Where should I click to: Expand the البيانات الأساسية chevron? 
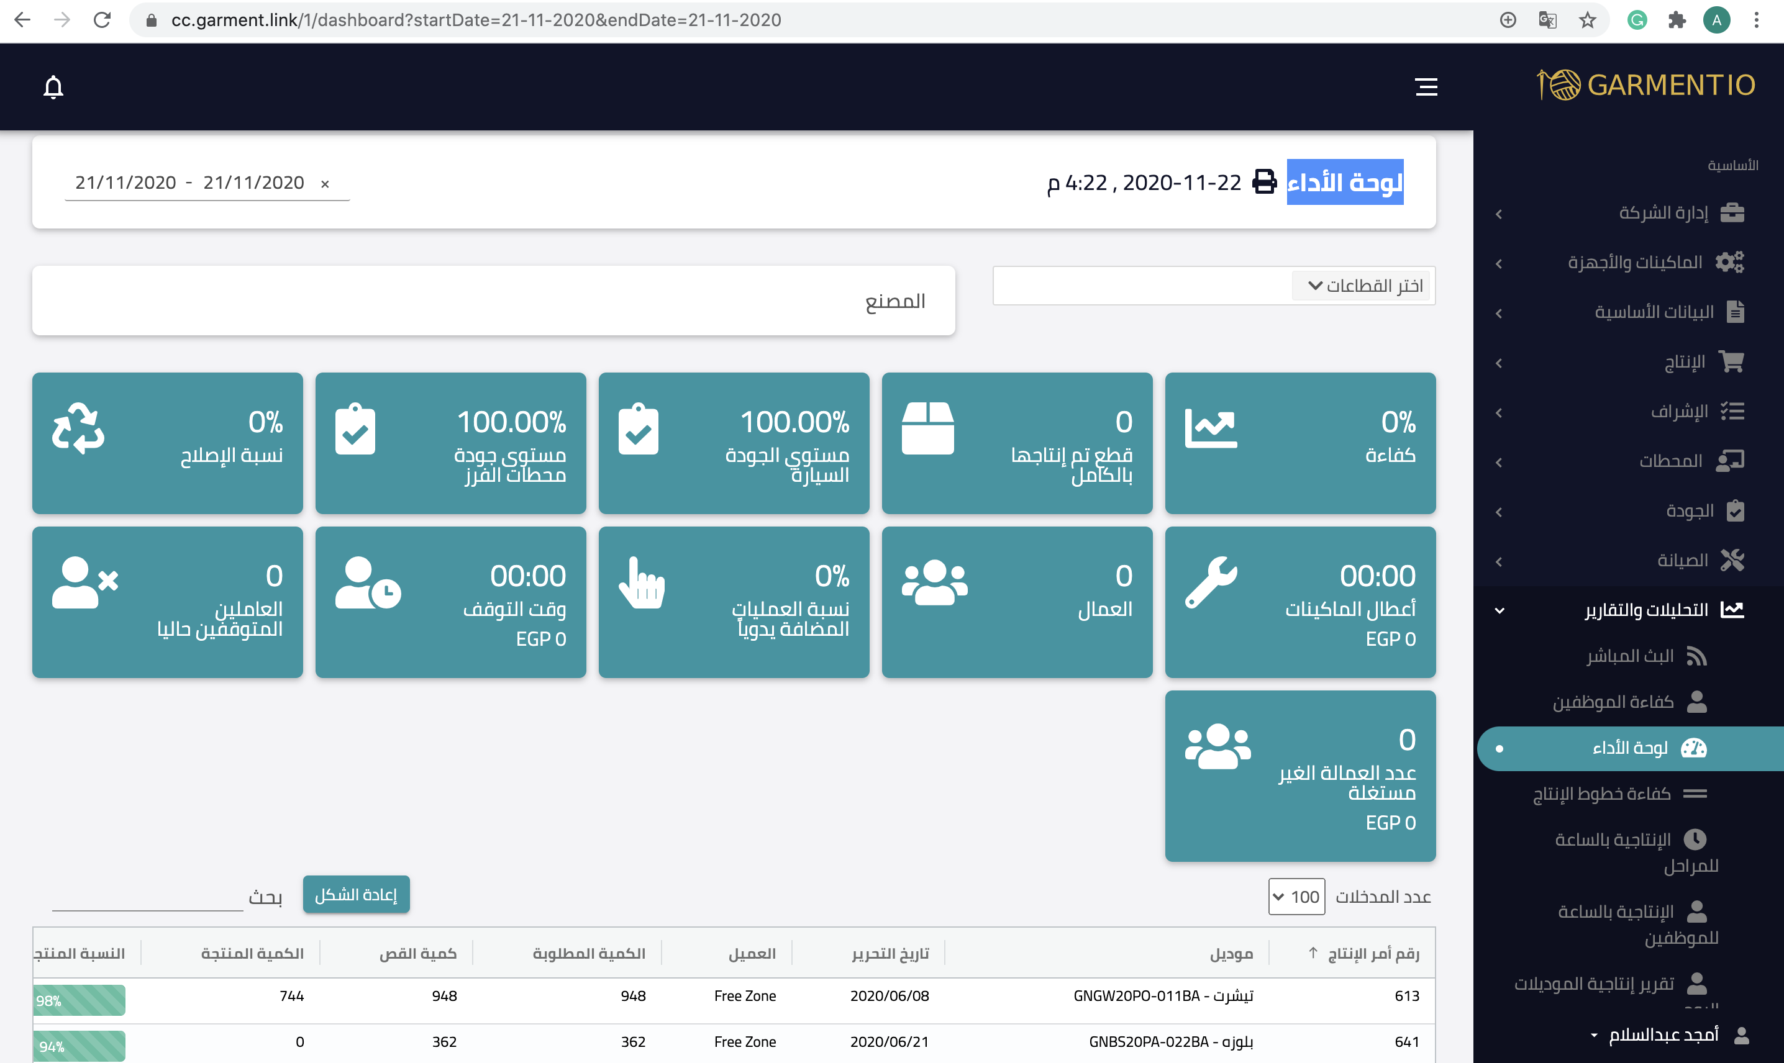click(1499, 313)
